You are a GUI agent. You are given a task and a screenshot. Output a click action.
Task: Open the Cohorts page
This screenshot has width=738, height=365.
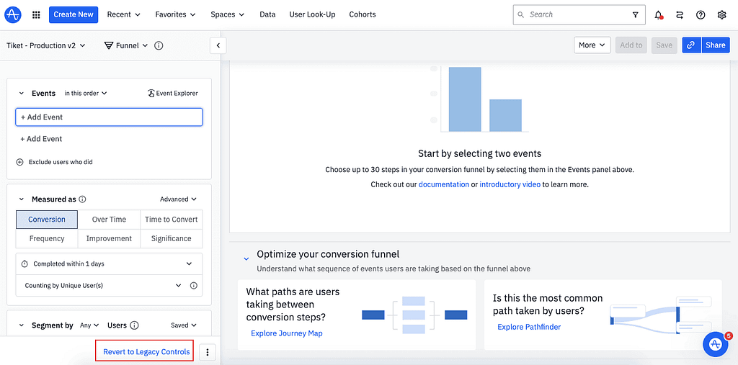tap(363, 14)
